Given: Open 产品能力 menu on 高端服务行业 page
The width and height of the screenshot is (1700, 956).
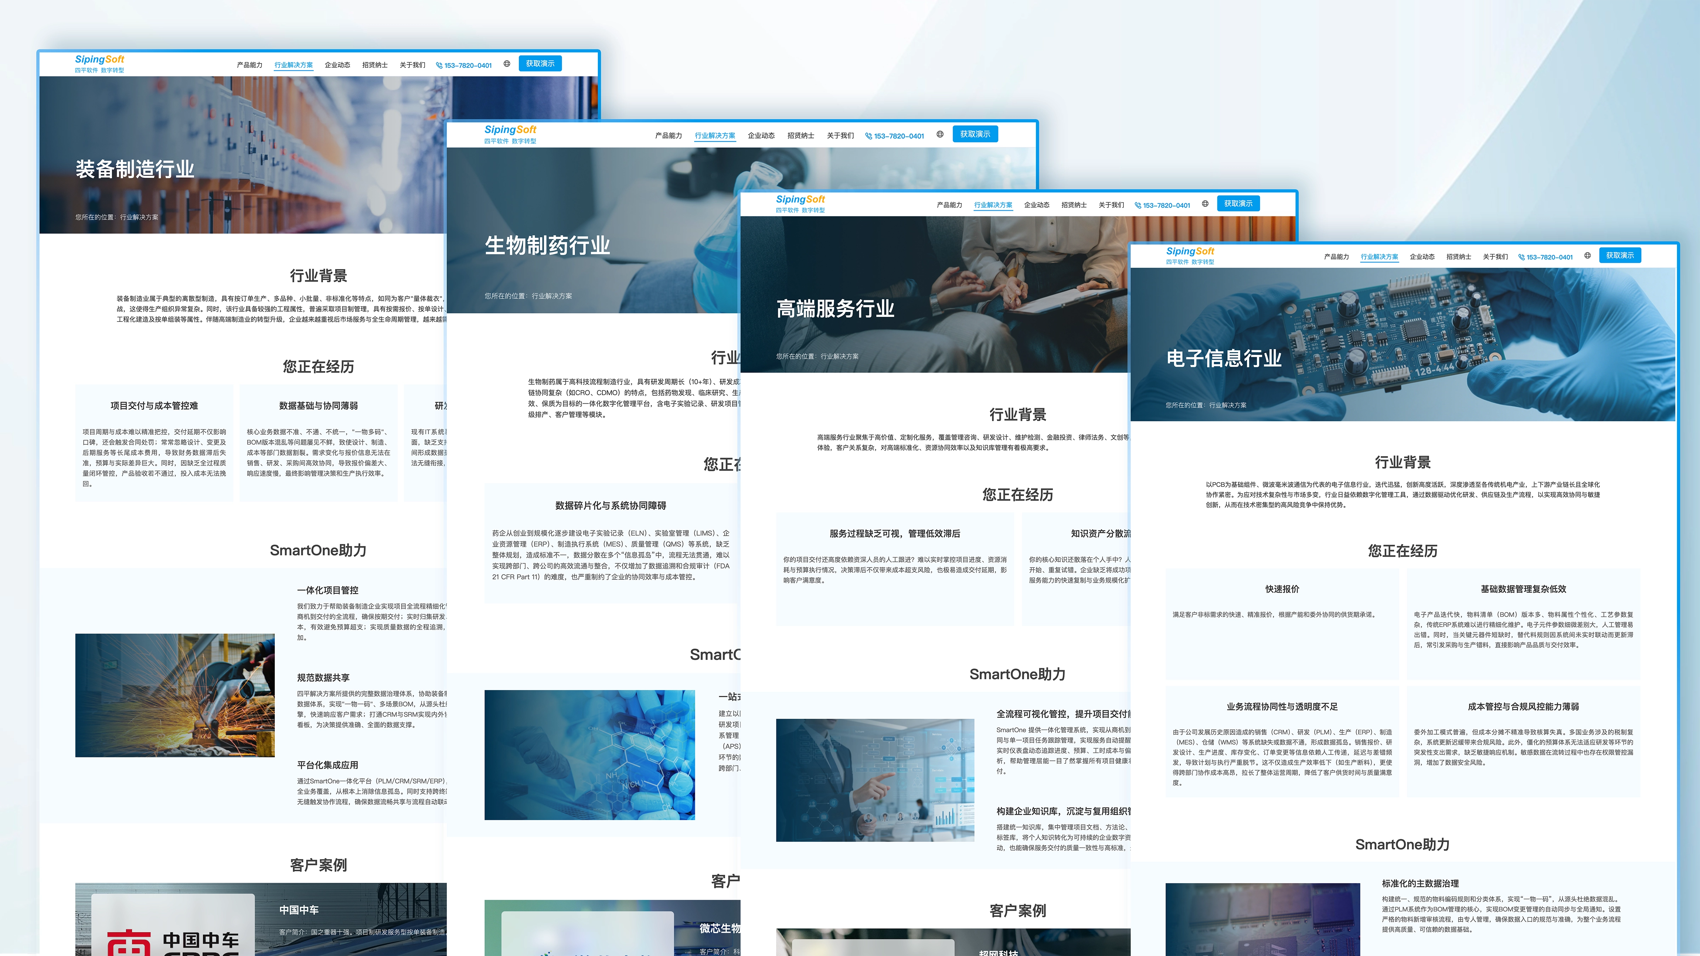Looking at the screenshot, I should tap(949, 205).
